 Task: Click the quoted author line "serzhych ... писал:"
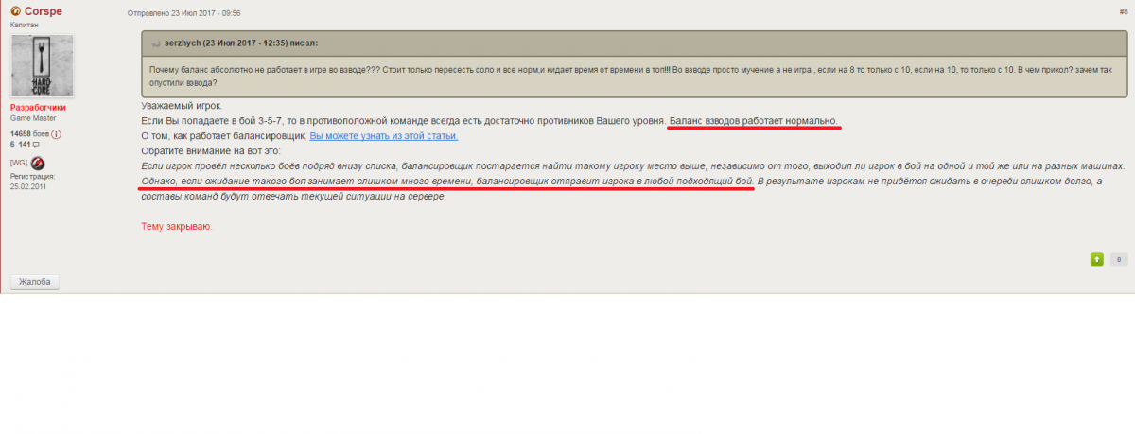[x=241, y=43]
